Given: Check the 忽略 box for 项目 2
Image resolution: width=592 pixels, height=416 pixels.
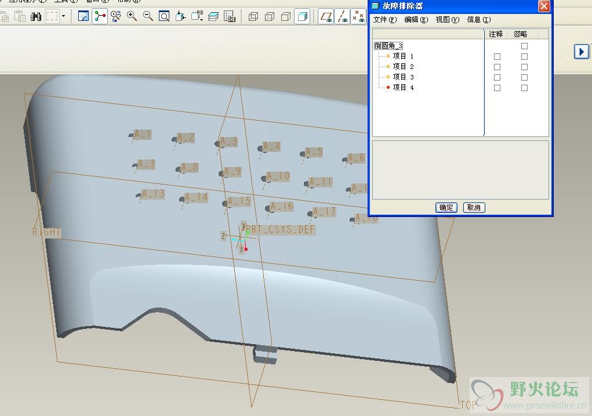Looking at the screenshot, I should 524,67.
